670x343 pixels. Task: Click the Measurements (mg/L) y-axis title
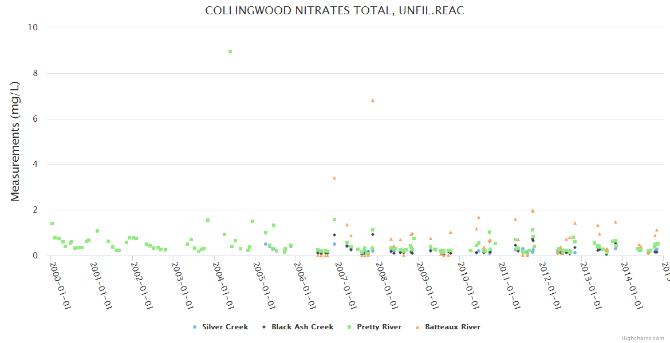[15, 141]
